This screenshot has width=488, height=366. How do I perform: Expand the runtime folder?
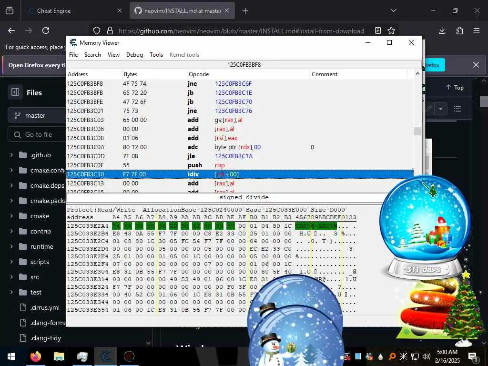click(11, 246)
